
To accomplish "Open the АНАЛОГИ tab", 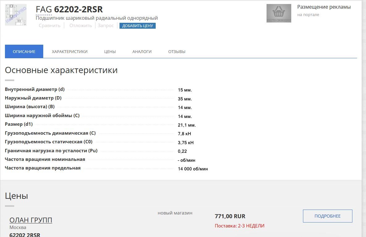I will (x=142, y=52).
